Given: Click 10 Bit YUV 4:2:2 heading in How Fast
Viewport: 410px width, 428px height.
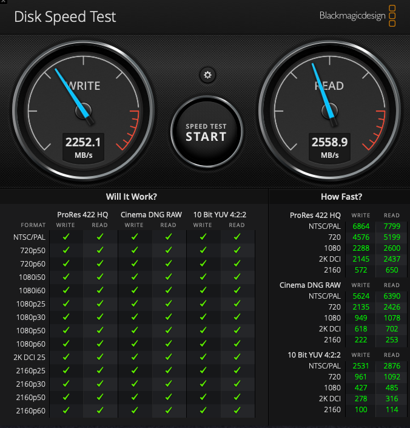Looking at the screenshot, I should pos(314,355).
